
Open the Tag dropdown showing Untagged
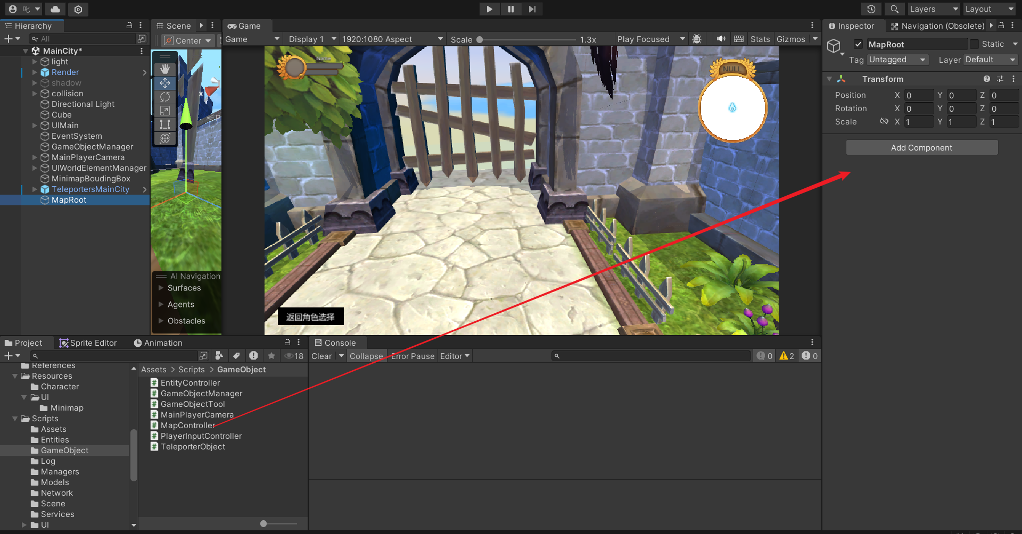tap(897, 60)
